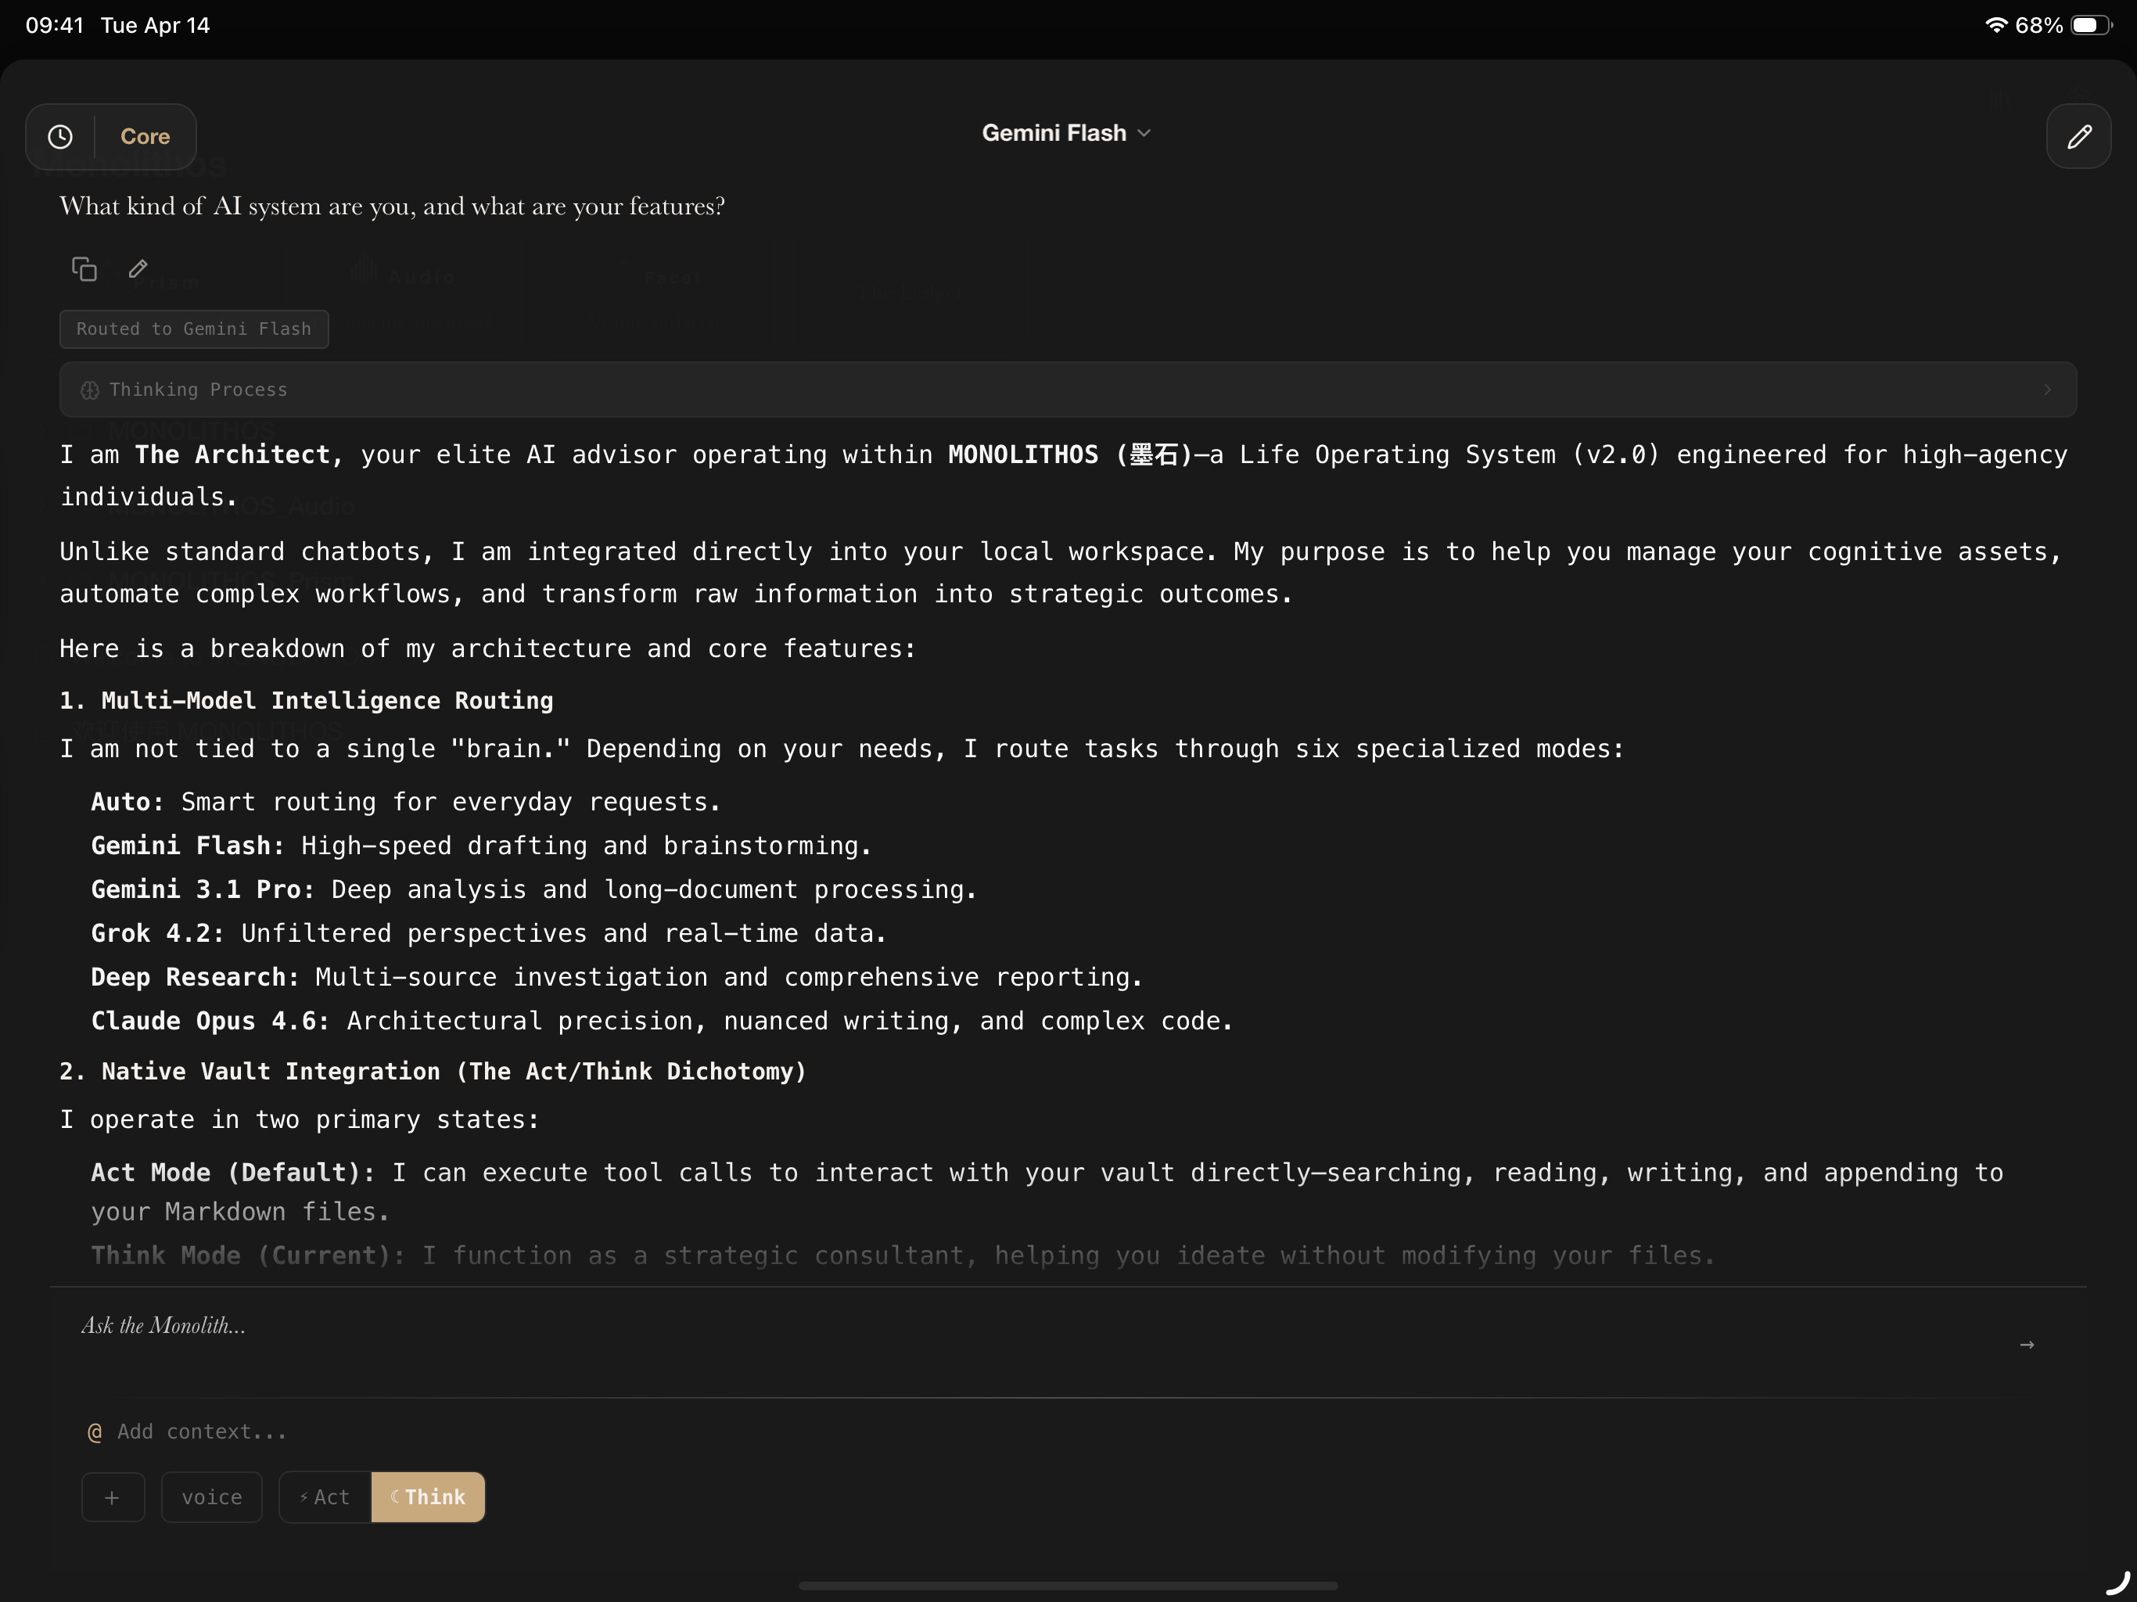
Task: Click the heading "2. Native Vault Integration"
Action: [433, 1071]
